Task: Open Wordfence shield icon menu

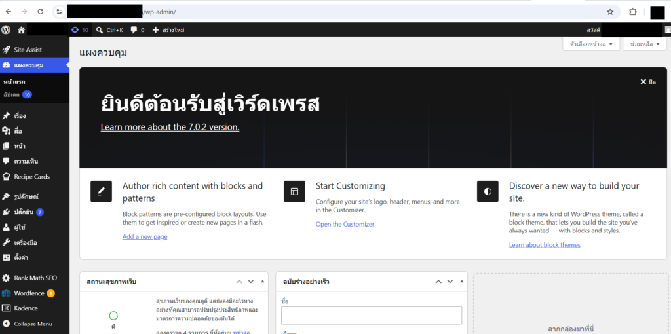Action: [6, 293]
